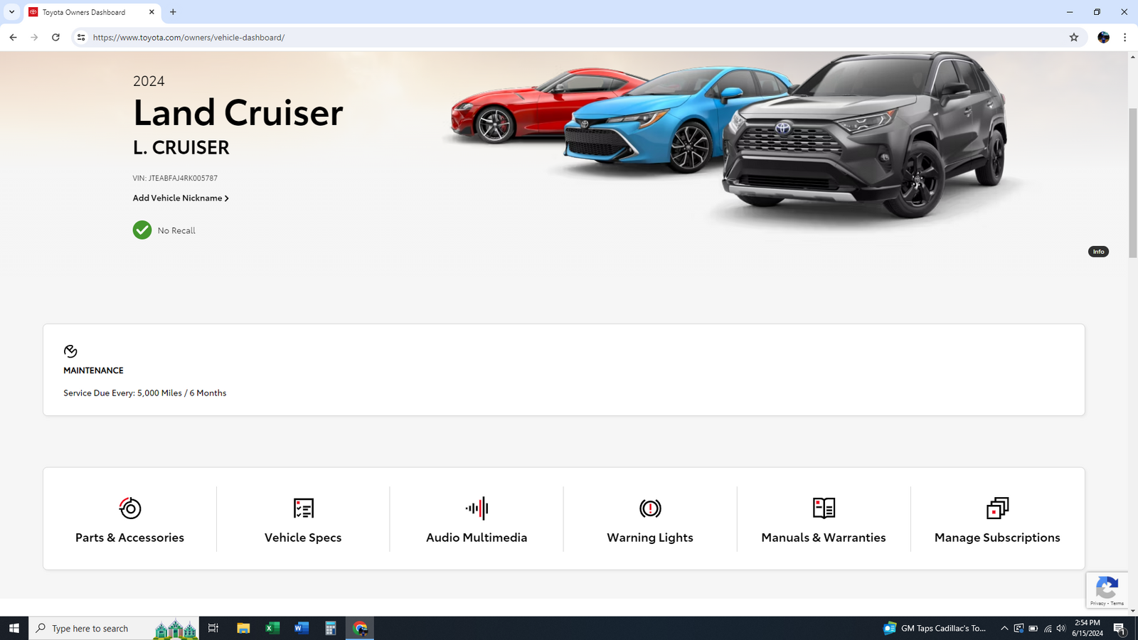The image size is (1138, 640).
Task: Close the Toyota Owners Dashboard tab
Action: tap(151, 12)
